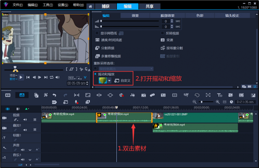The height and width of the screenshot is (168, 259).
Task: Mute the 视频 track
Action: (x=25, y=120)
